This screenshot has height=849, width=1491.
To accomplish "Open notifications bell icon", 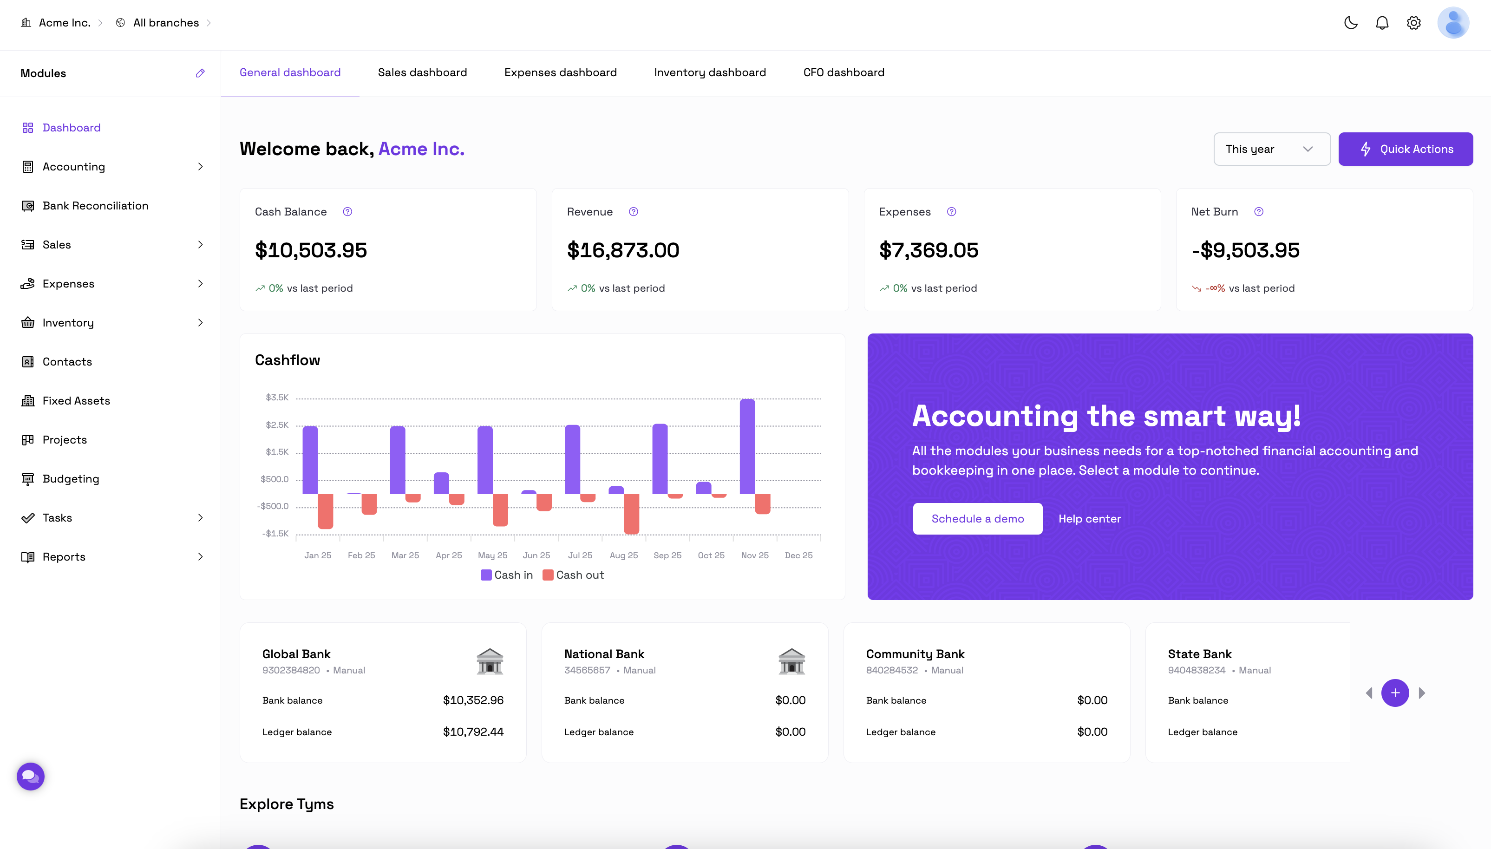I will 1382,23.
